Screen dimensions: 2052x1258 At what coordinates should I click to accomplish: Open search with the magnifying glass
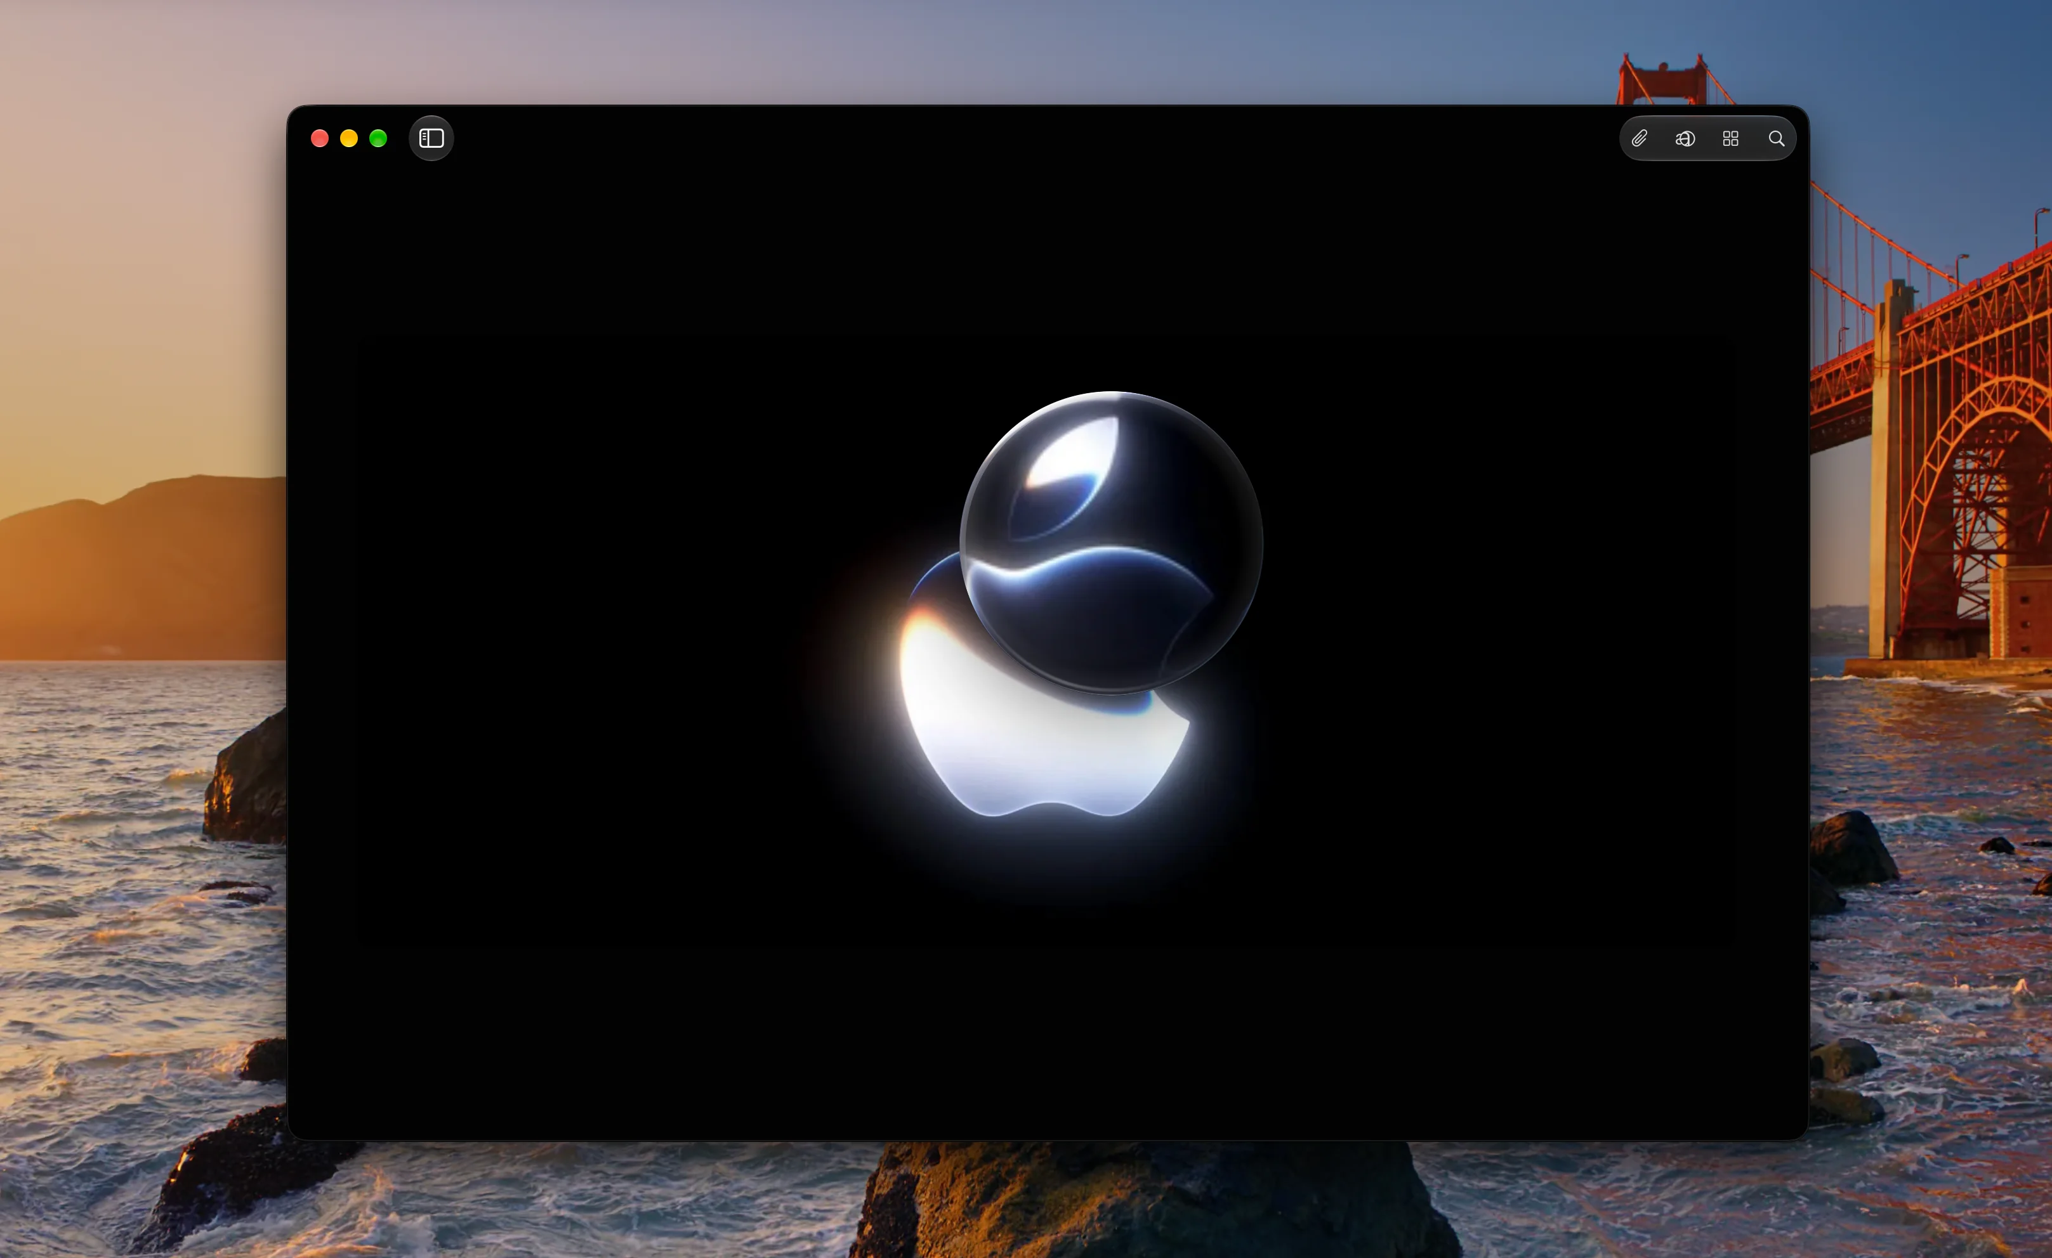coord(1777,138)
